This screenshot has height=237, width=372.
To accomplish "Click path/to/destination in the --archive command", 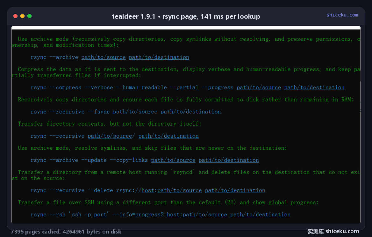I will (159, 57).
